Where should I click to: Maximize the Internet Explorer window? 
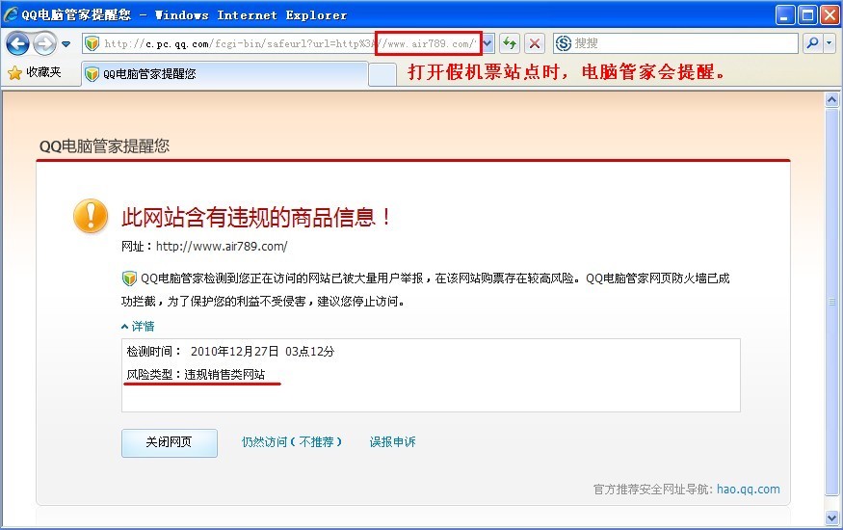[x=807, y=15]
